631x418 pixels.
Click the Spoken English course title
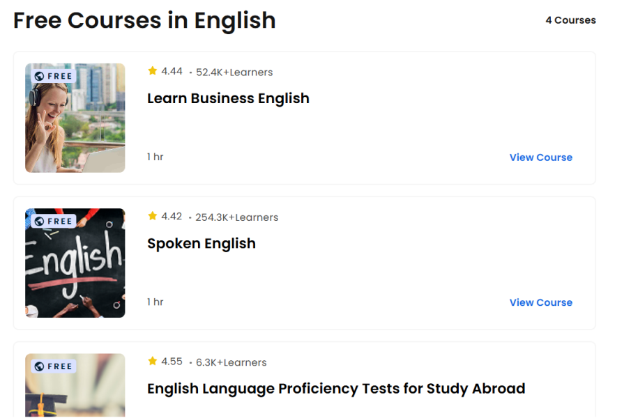tap(202, 243)
